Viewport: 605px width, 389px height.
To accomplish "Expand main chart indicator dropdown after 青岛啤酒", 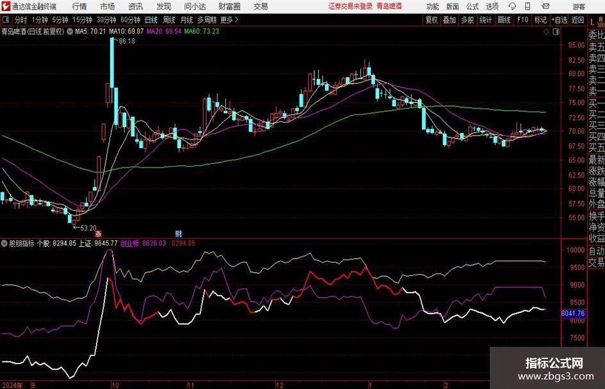I will pyautogui.click(x=70, y=31).
